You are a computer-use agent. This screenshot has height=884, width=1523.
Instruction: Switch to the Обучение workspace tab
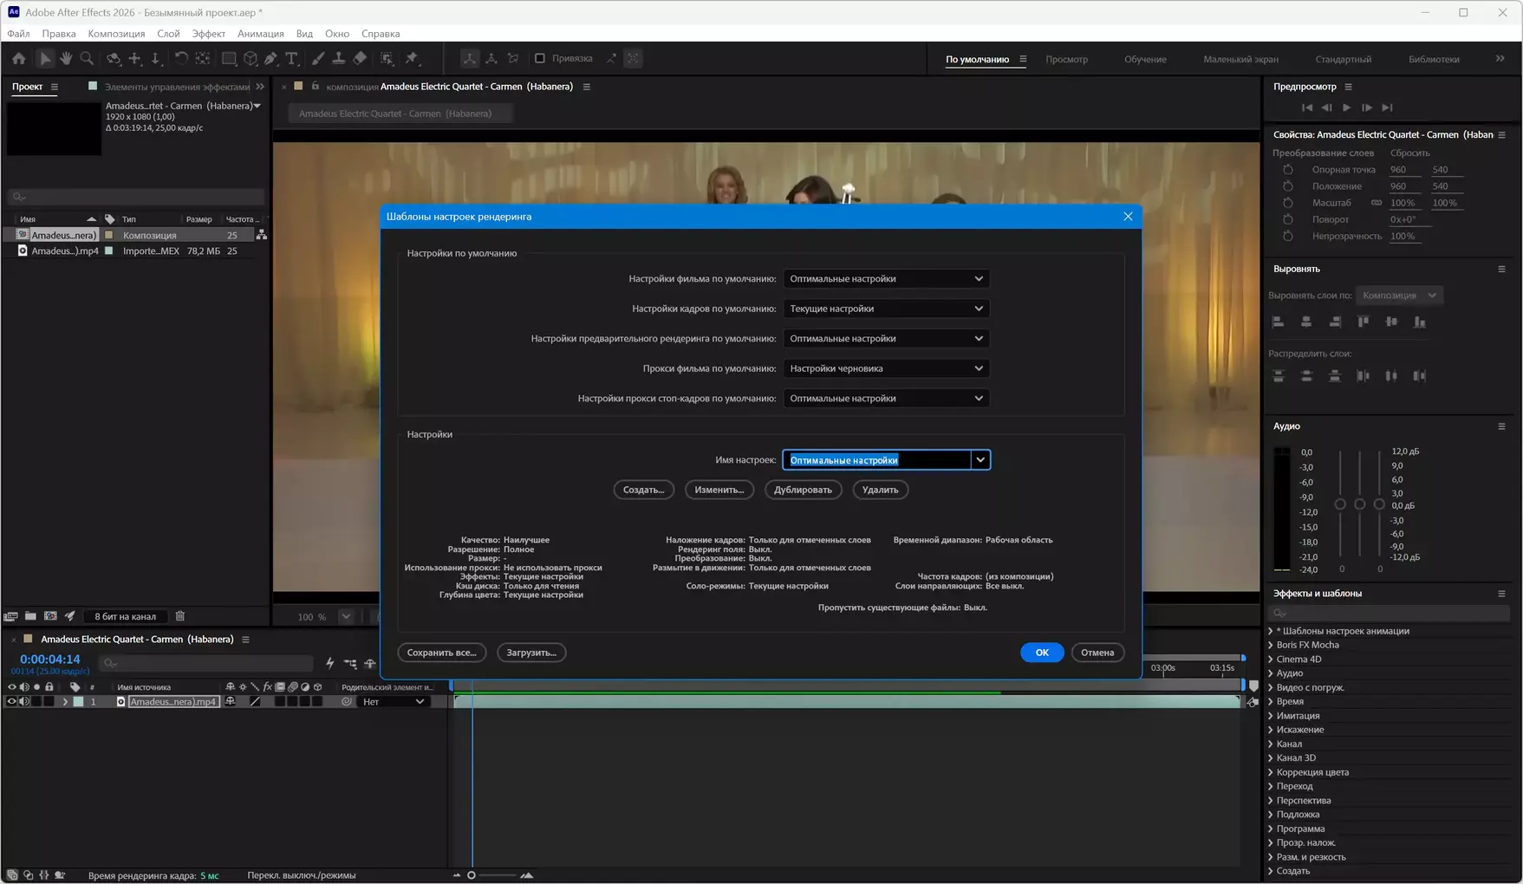click(1144, 59)
